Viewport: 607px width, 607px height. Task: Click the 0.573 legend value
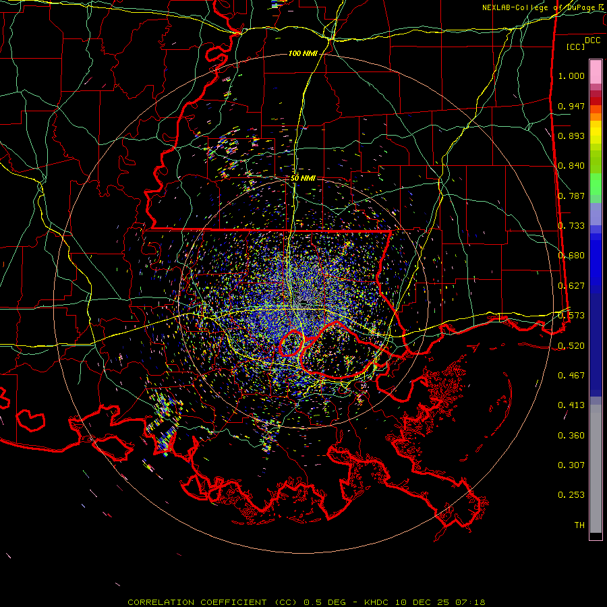click(x=571, y=316)
